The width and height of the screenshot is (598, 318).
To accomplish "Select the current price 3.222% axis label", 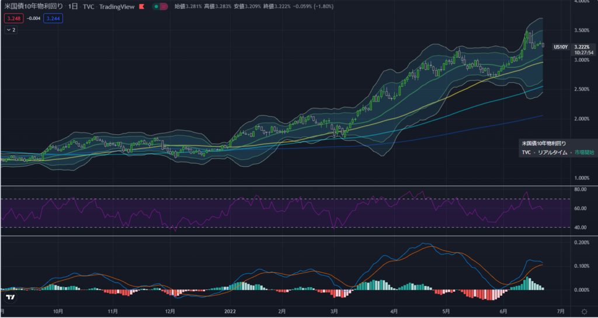I will 581,47.
